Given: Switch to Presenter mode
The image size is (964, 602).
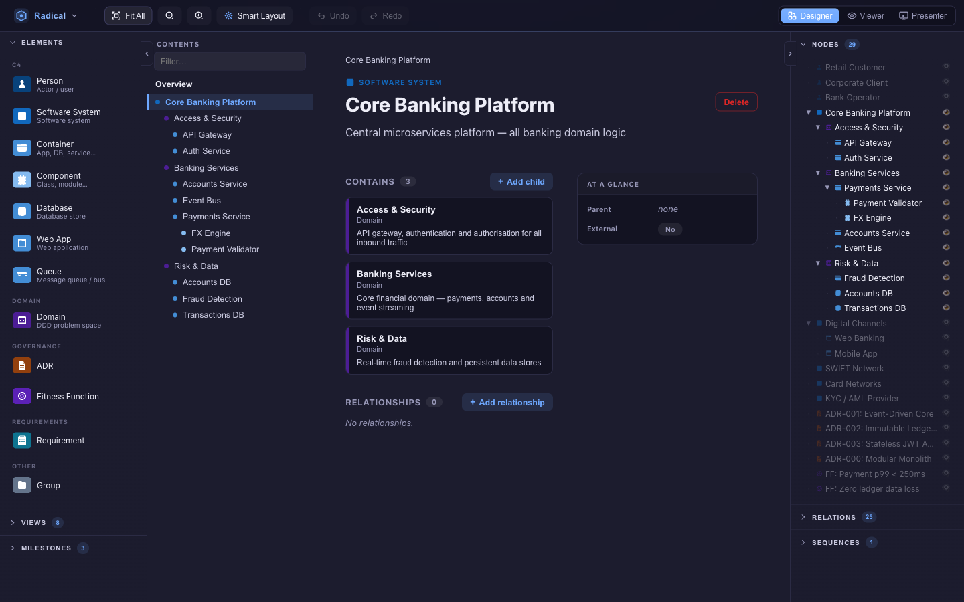Looking at the screenshot, I should click(922, 16).
